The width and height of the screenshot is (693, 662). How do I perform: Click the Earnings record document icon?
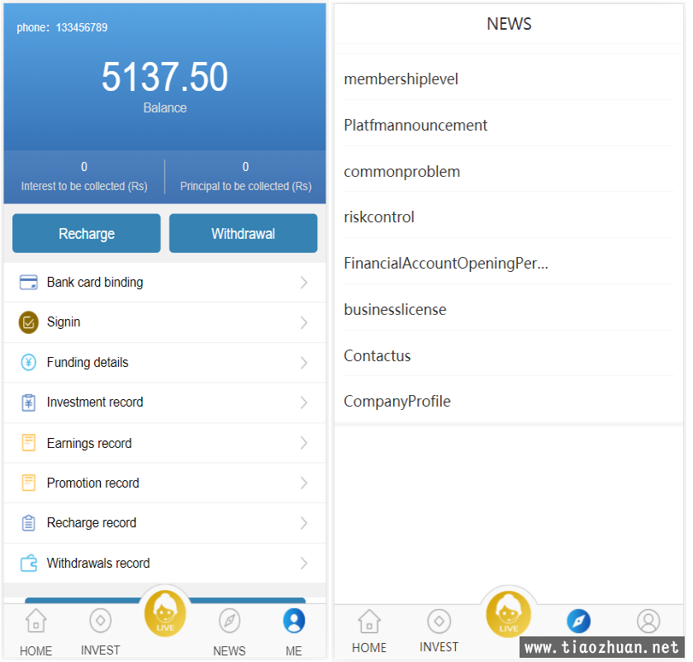click(29, 443)
